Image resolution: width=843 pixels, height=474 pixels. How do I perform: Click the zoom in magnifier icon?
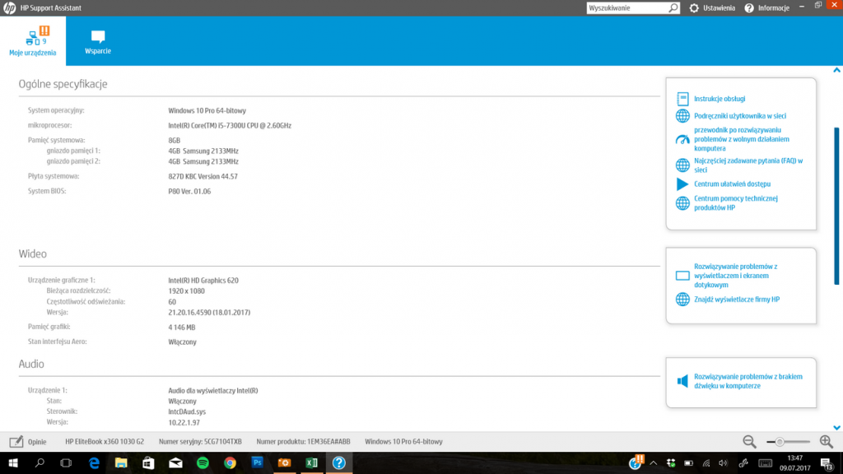[x=826, y=442]
